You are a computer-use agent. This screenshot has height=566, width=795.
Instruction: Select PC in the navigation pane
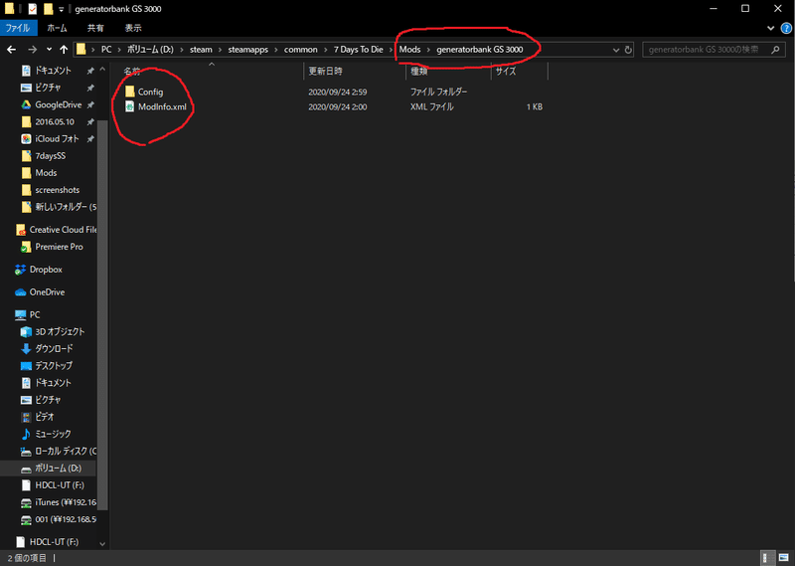(x=34, y=314)
